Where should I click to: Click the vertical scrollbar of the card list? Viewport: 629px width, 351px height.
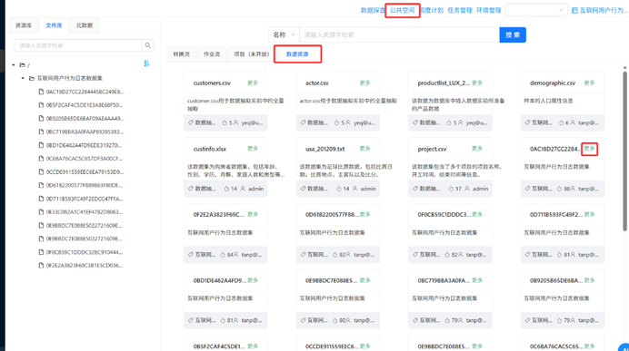(x=624, y=151)
